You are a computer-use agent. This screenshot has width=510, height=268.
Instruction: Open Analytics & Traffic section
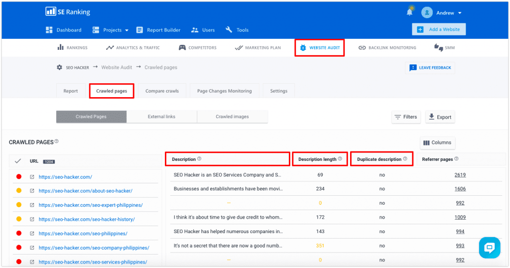[x=133, y=47]
